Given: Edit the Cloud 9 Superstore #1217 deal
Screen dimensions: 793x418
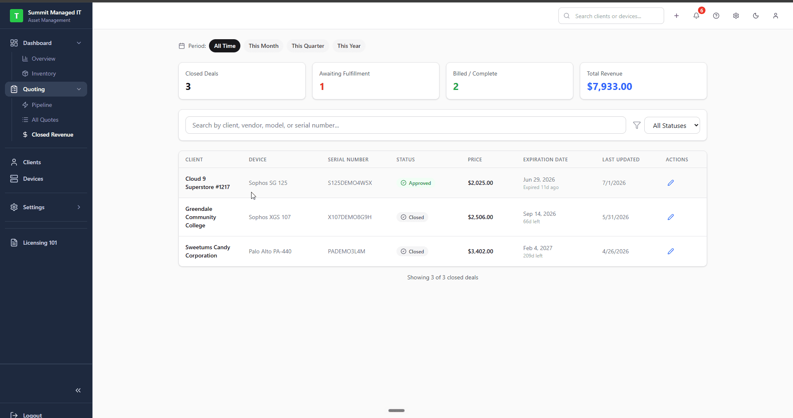Looking at the screenshot, I should 671,183.
